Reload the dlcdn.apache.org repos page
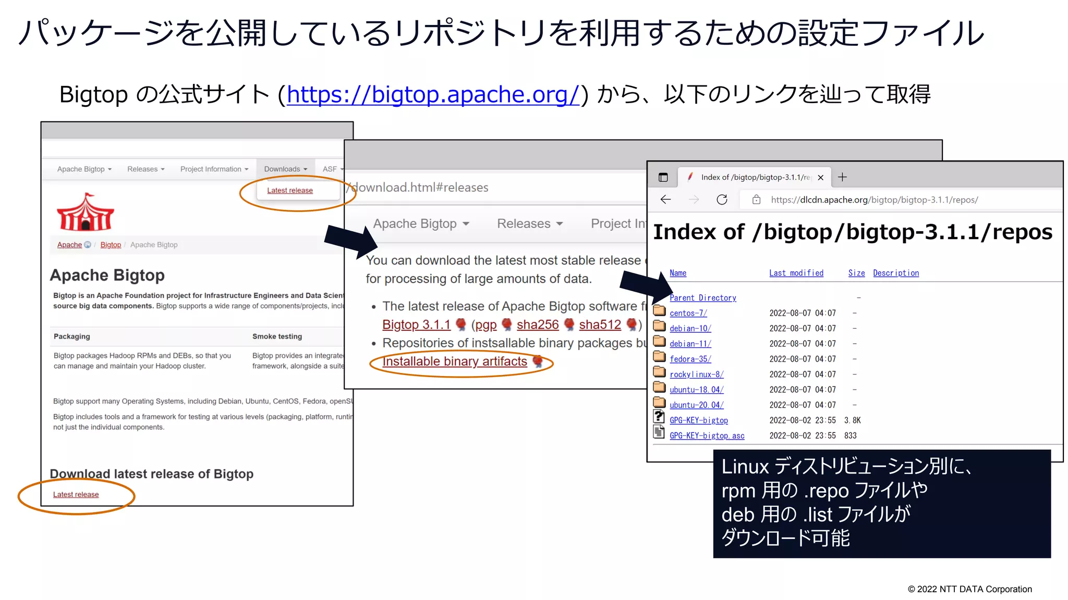Image resolution: width=1068 pixels, height=600 pixels. pyautogui.click(x=722, y=199)
